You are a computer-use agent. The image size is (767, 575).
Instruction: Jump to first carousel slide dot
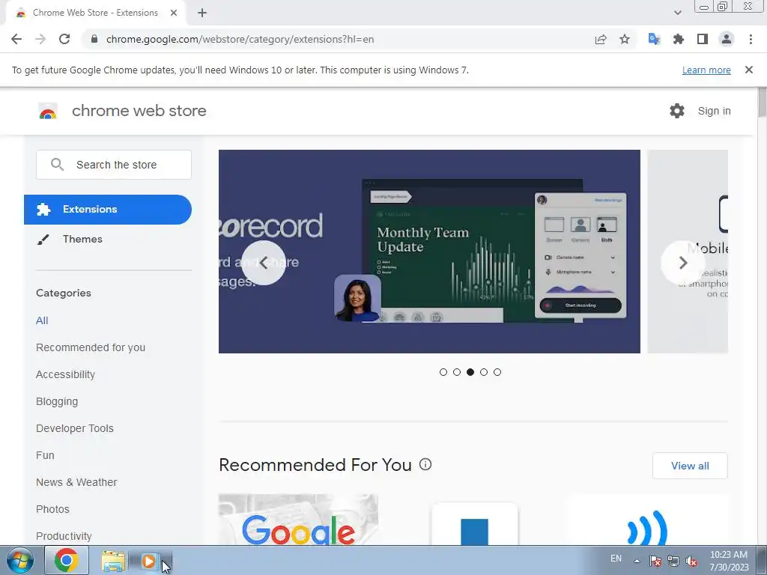[443, 372]
